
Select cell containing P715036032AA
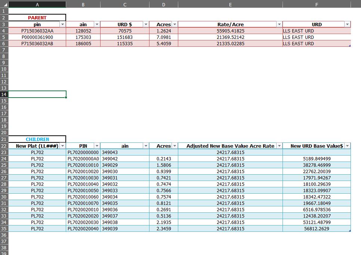click(37, 31)
